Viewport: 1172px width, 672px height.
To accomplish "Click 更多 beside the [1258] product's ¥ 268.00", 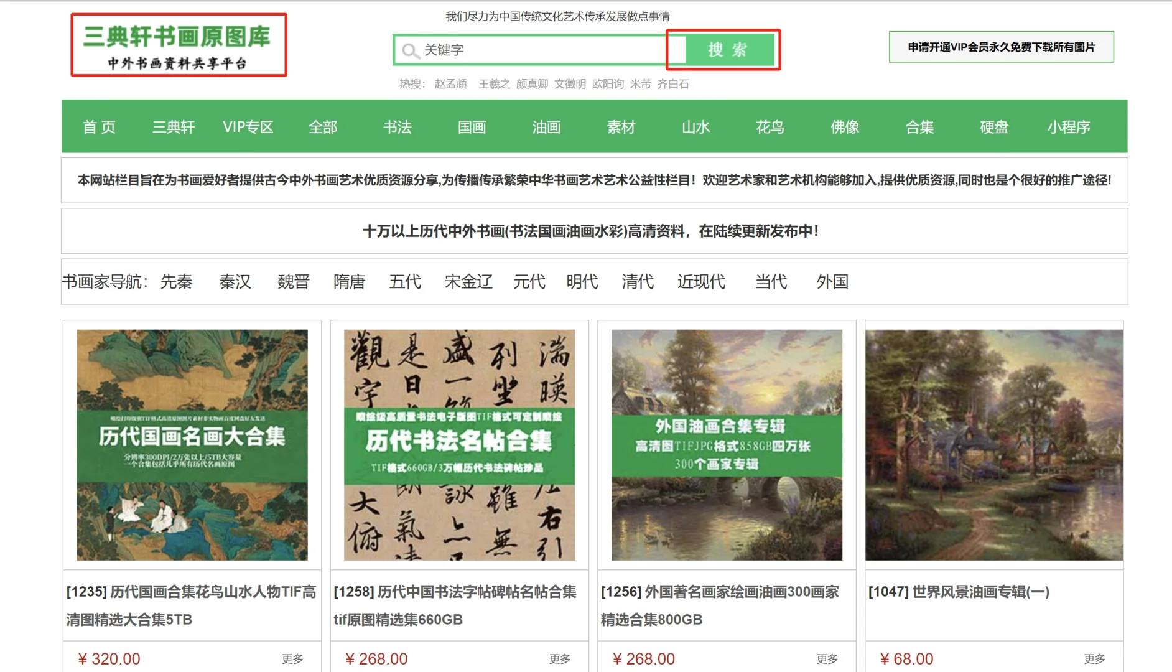I will pos(560,659).
